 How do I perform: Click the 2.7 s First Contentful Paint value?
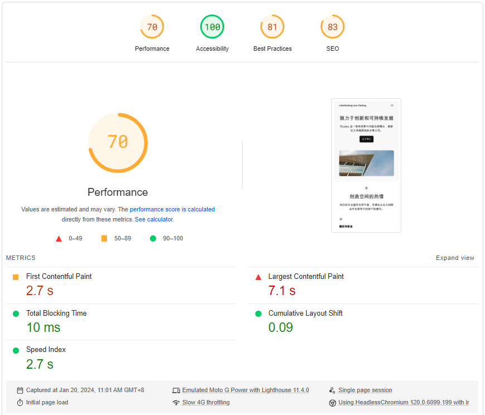click(x=40, y=291)
